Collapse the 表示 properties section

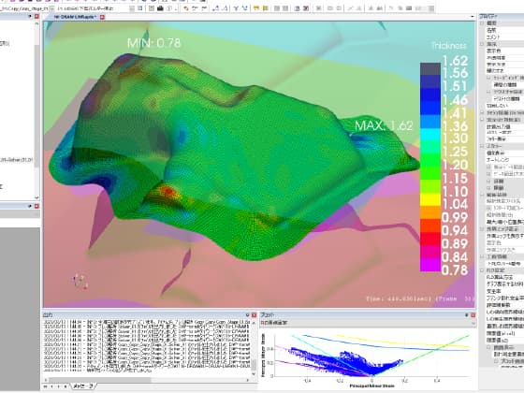click(482, 44)
